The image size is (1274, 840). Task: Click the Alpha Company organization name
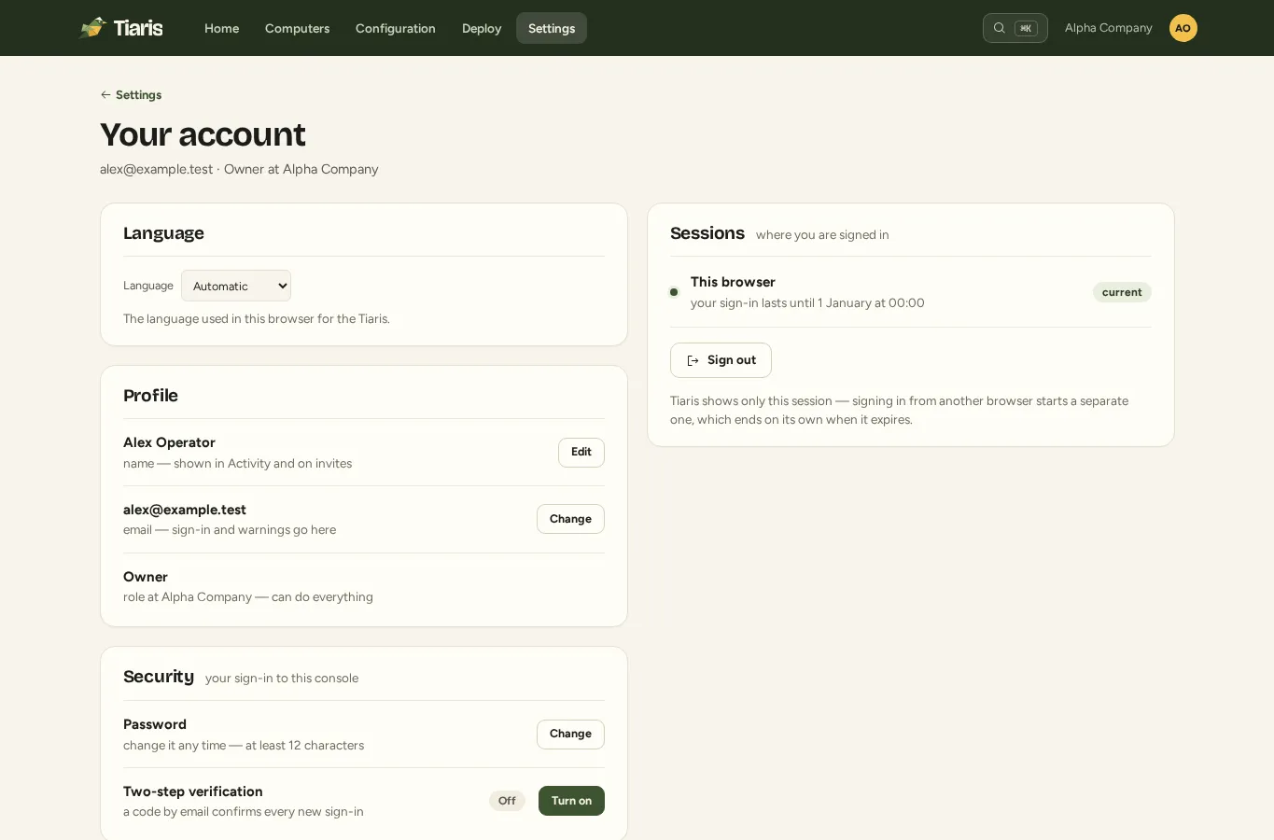coord(1108,28)
